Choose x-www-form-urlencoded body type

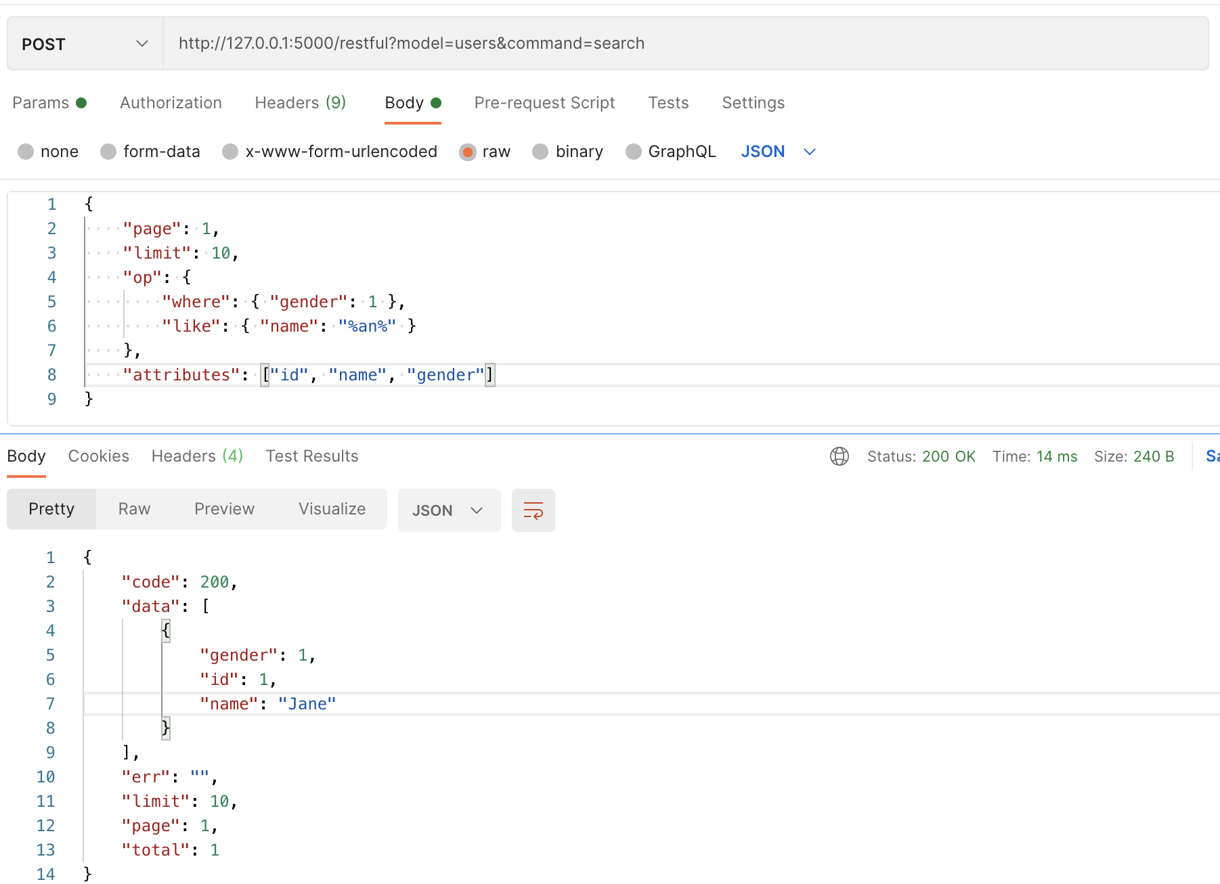231,152
